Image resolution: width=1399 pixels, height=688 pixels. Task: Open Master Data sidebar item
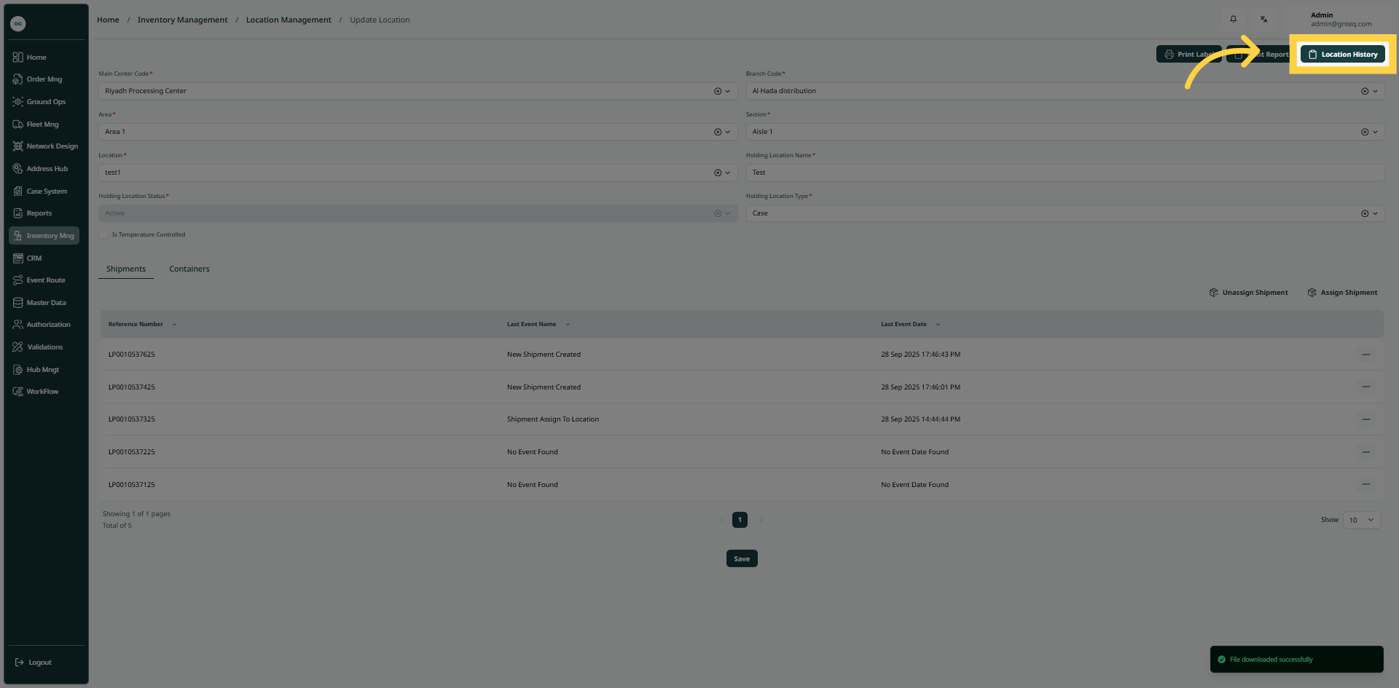40,303
